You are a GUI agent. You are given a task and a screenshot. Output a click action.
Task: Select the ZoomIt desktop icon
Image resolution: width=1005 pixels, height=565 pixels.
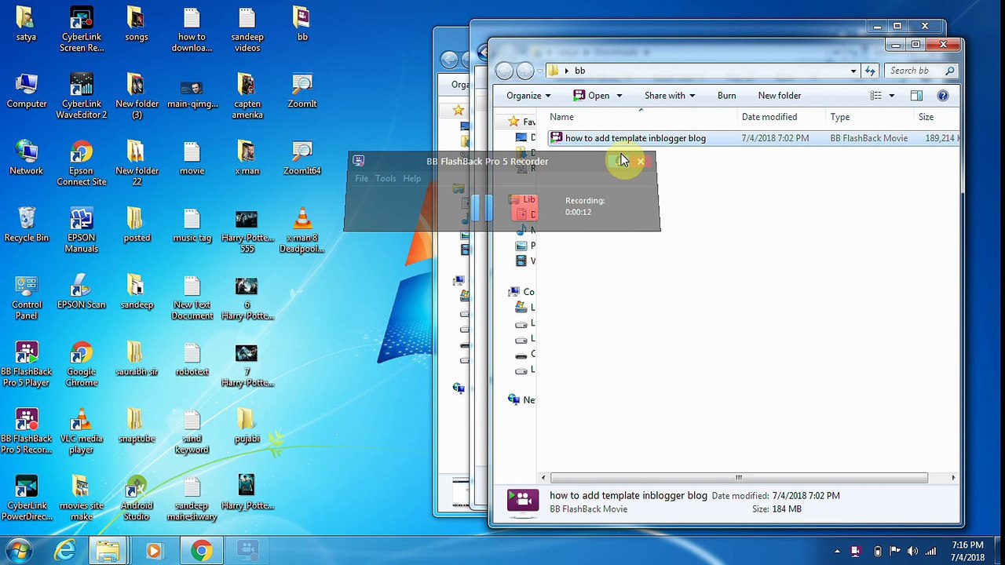(302, 92)
